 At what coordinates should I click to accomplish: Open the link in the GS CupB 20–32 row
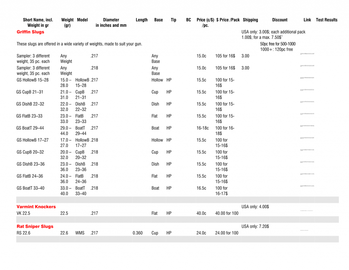tap(307, 150)
